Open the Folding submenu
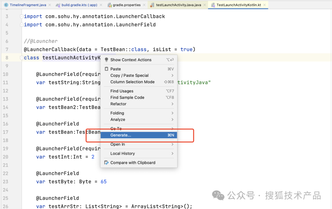 (139, 113)
